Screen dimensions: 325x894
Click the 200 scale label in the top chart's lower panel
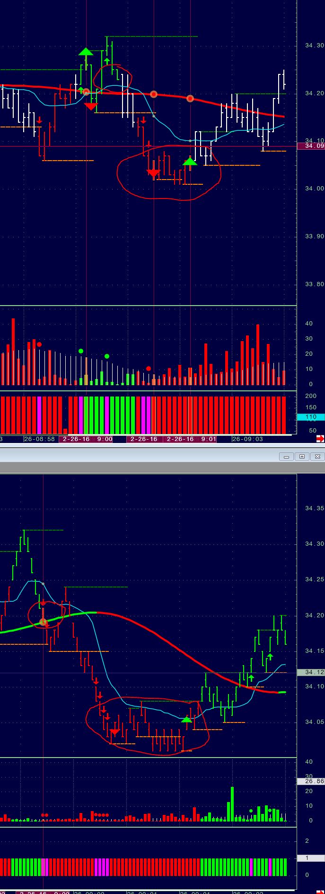311,396
